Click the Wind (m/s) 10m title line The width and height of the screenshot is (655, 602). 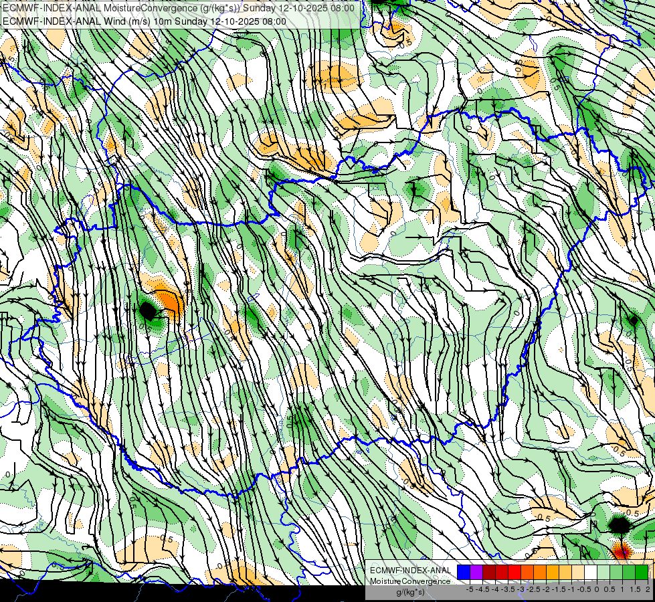coord(145,21)
